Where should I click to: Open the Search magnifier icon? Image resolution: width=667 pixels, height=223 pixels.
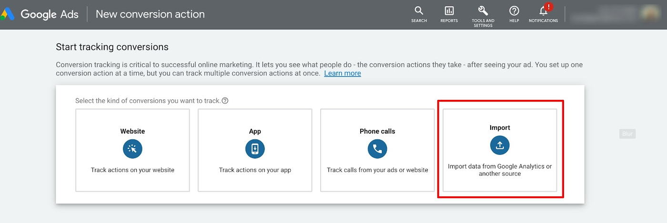419,11
